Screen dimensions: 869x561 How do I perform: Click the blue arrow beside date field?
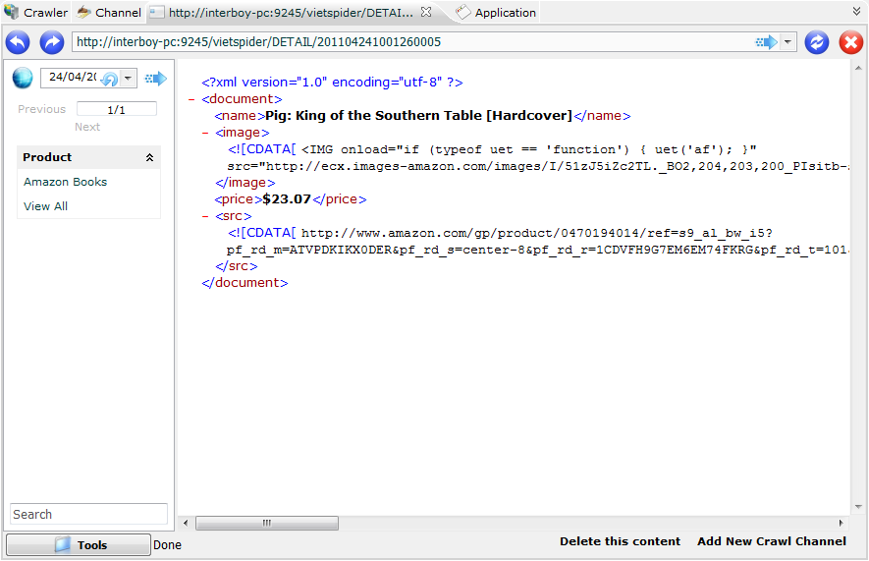tap(155, 79)
